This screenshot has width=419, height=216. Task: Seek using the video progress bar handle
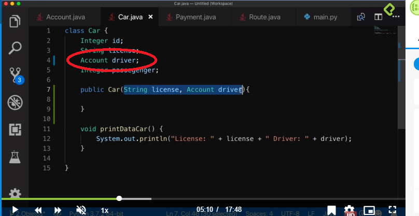click(x=119, y=198)
